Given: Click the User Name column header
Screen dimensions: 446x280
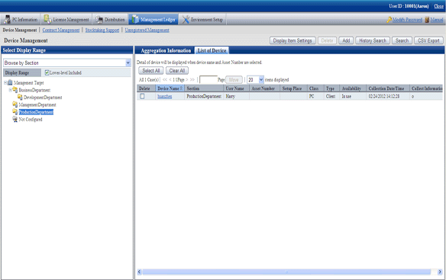Looking at the screenshot, I should 237,89.
